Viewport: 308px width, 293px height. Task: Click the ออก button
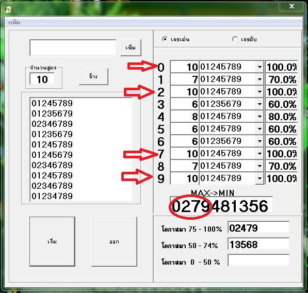(115, 241)
